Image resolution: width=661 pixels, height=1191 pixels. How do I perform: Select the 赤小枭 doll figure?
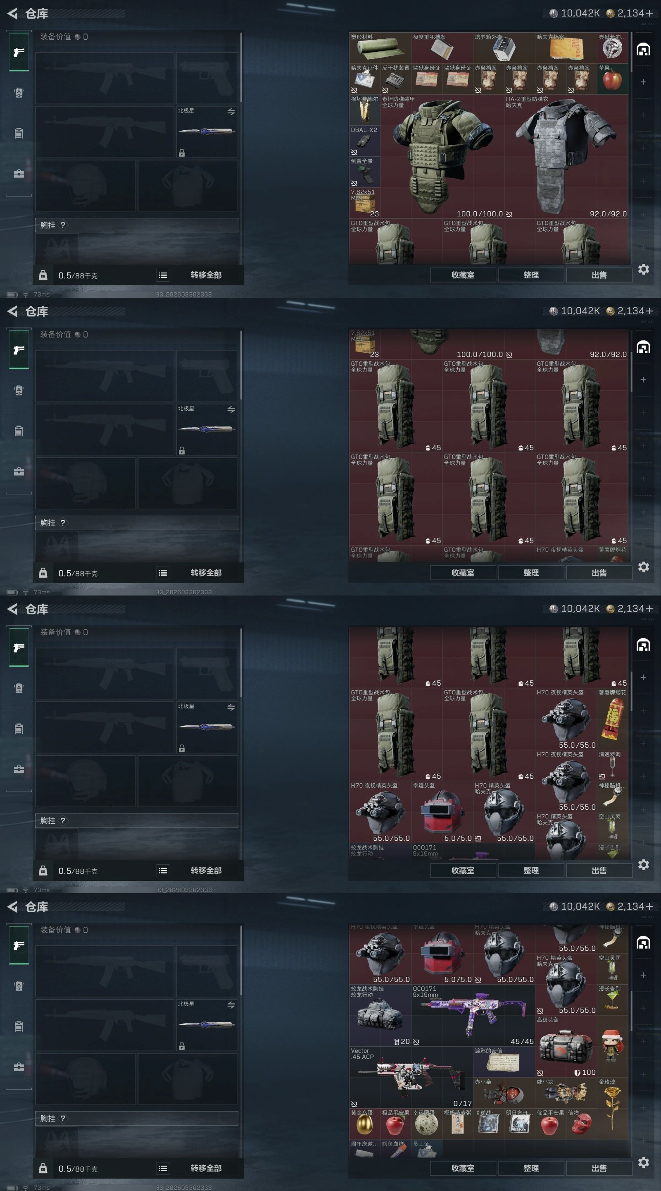(x=504, y=1093)
